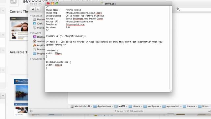The height and width of the screenshot is (119, 211).
Task: Click 'Child theme for FitPro Platinum' description
Action: (x=85, y=16)
